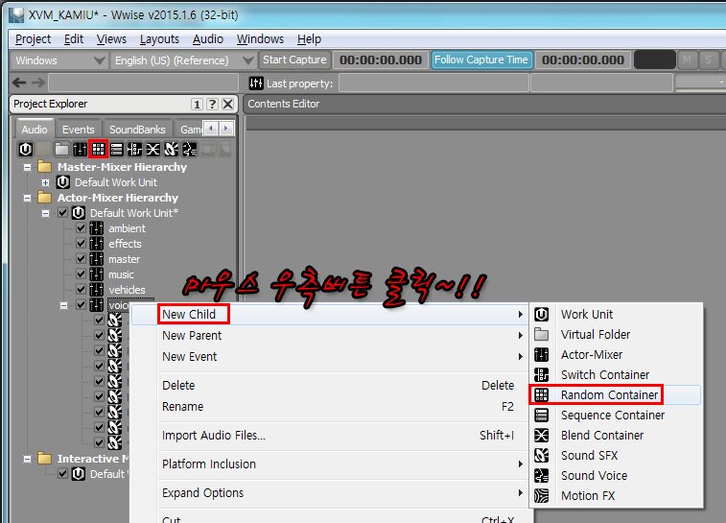This screenshot has height=523, width=726.
Task: Click the forward arrow navigation icon
Action: pos(38,83)
